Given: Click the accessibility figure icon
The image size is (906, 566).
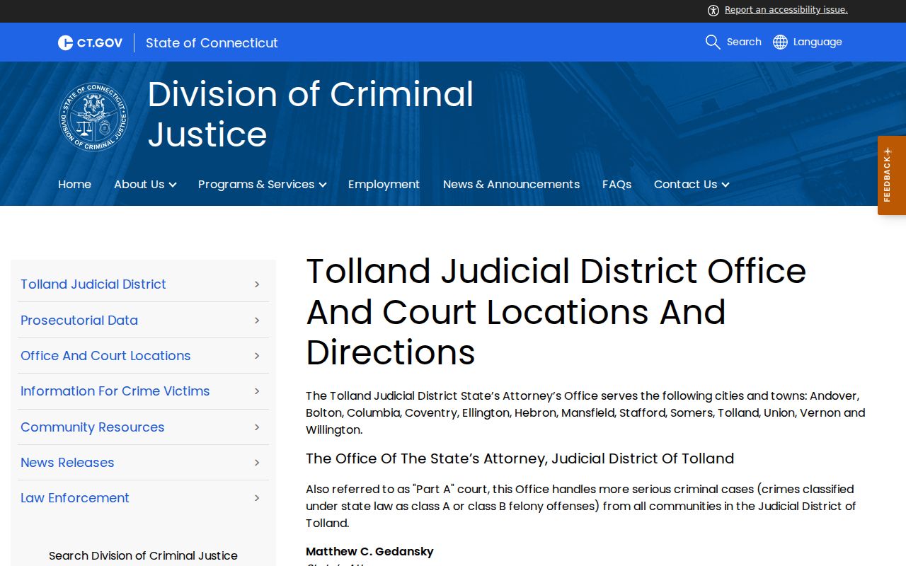Looking at the screenshot, I should tap(713, 10).
